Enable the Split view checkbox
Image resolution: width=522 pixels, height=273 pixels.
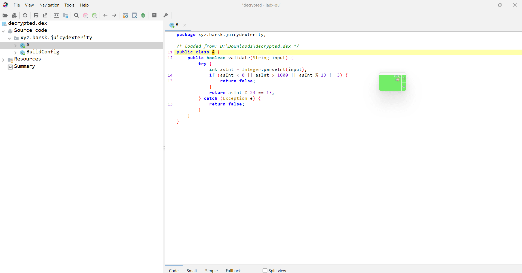click(x=265, y=271)
